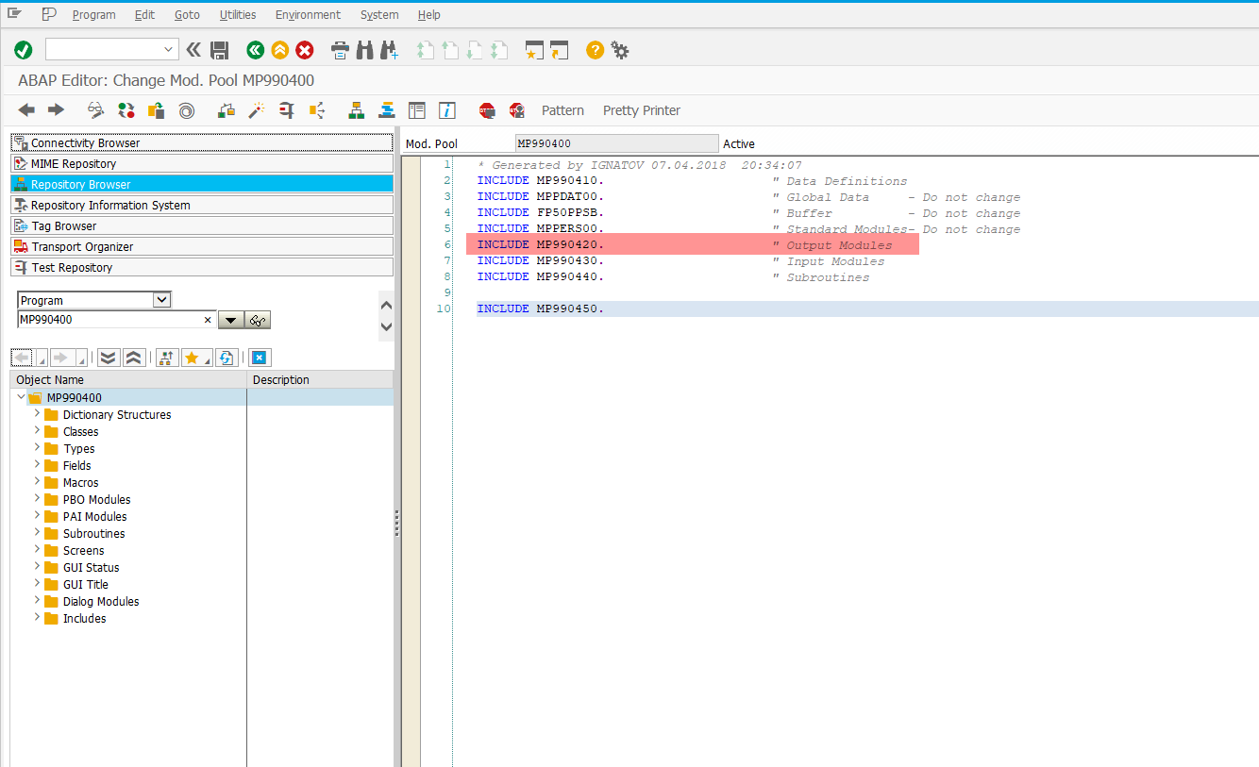
Task: Click the green Enter checkmark icon
Action: [24, 50]
